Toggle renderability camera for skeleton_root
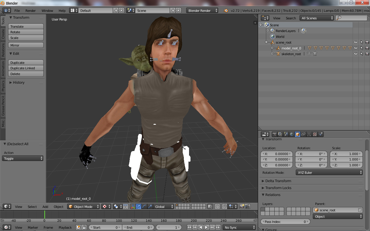 point(367,54)
